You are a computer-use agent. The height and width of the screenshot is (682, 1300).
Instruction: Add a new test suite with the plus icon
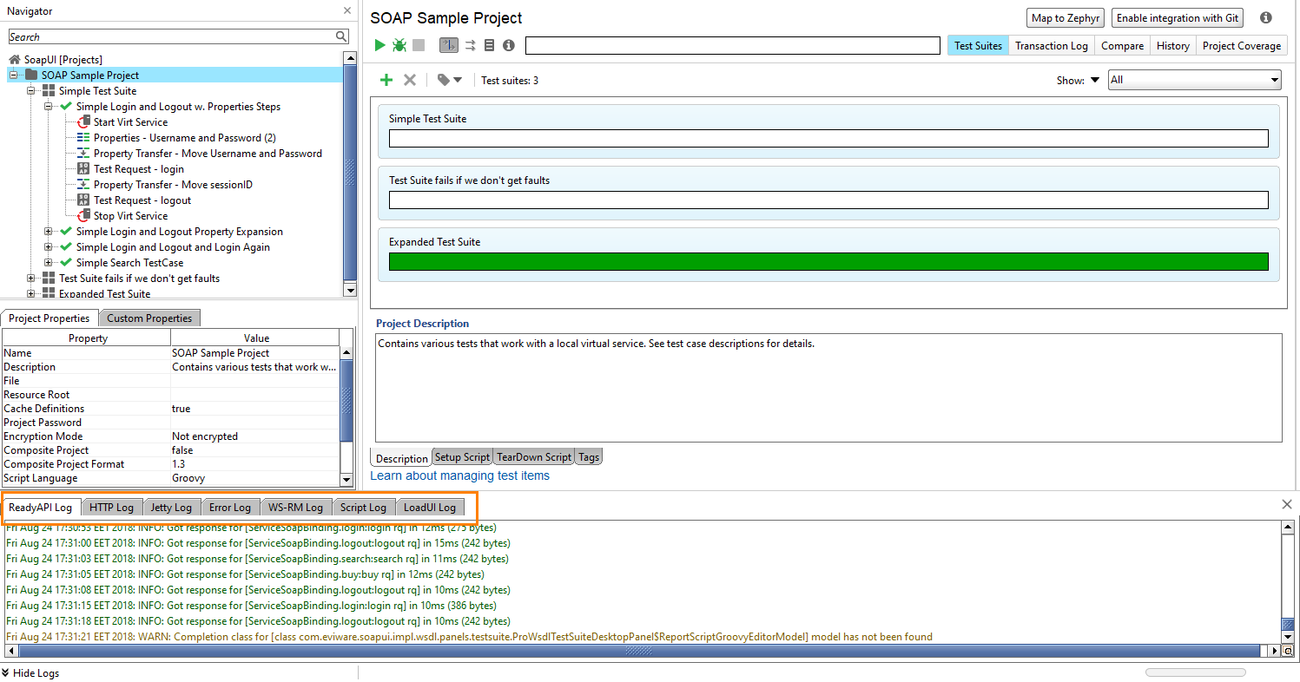(x=386, y=80)
